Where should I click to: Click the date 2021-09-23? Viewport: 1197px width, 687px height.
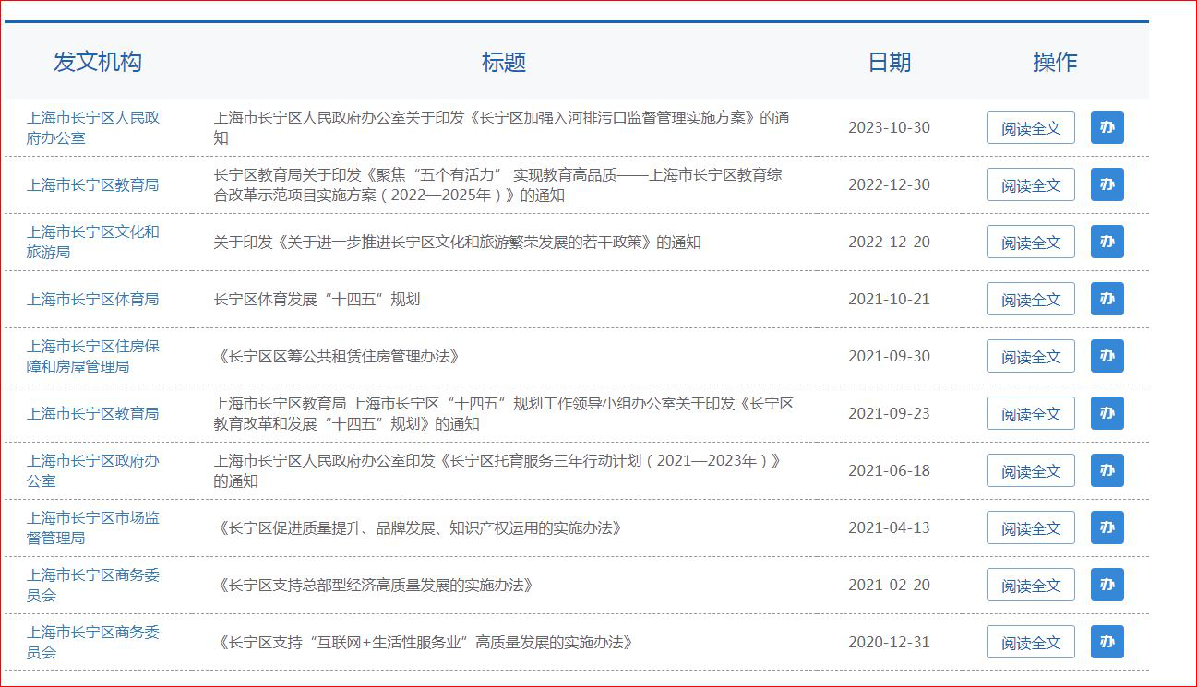click(x=890, y=414)
